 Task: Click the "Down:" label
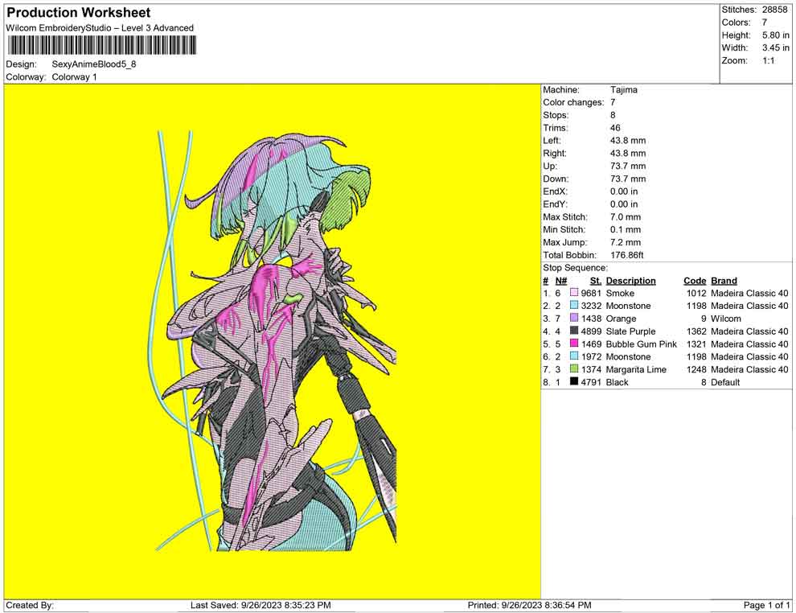tap(556, 179)
